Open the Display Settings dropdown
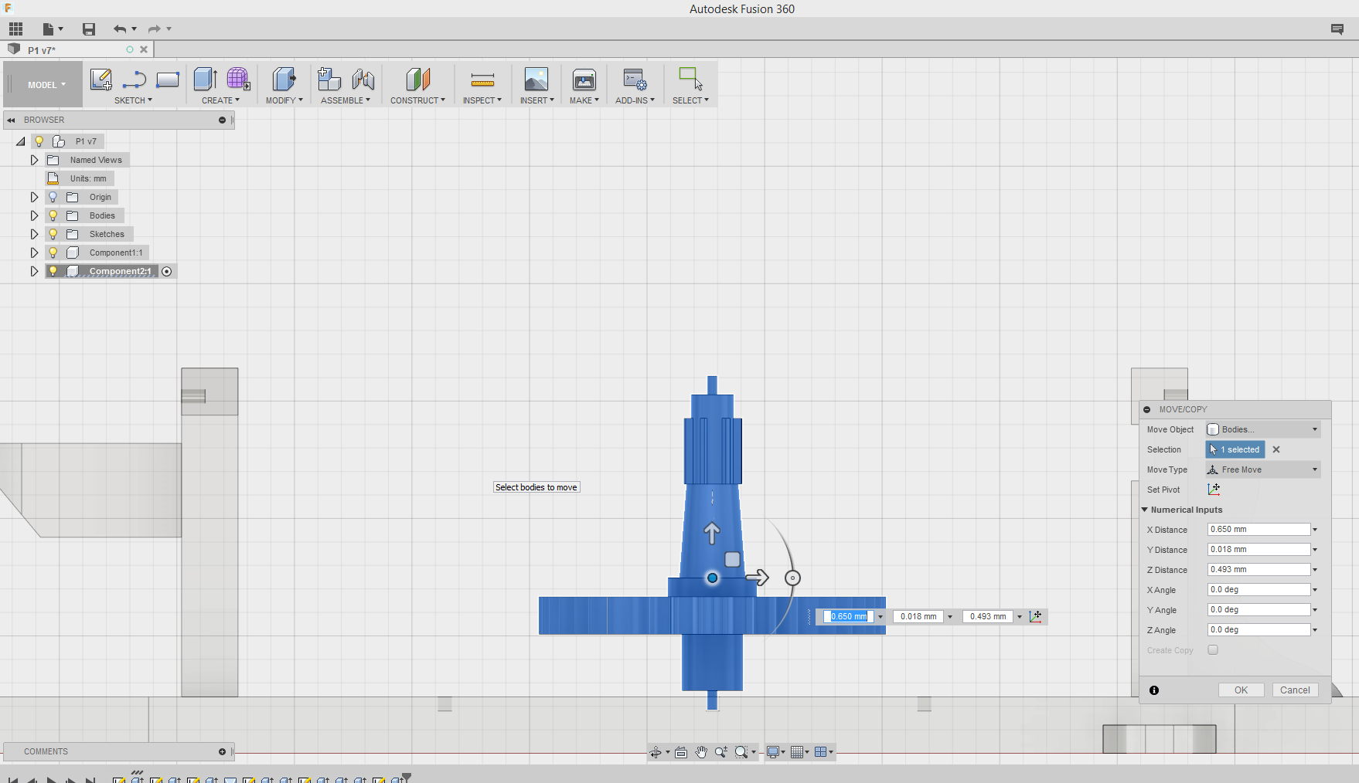 tap(775, 752)
